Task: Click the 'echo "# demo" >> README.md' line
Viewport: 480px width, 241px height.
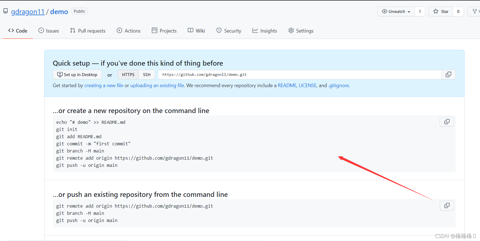Action: point(91,122)
